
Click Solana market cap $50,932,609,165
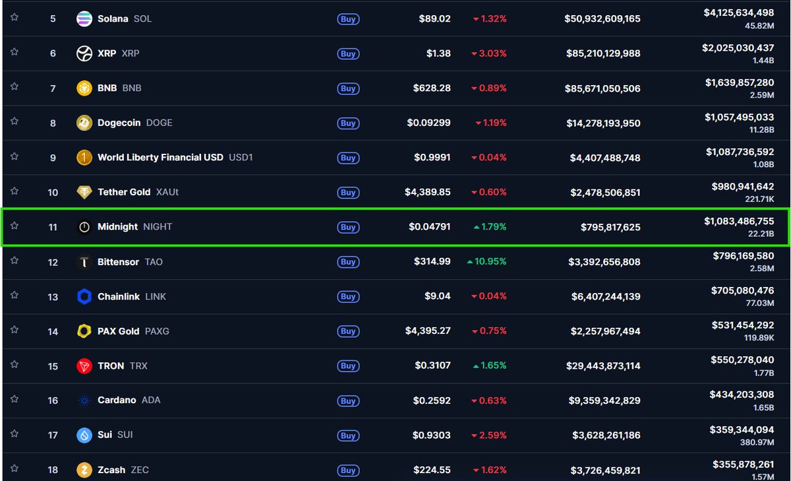click(602, 19)
